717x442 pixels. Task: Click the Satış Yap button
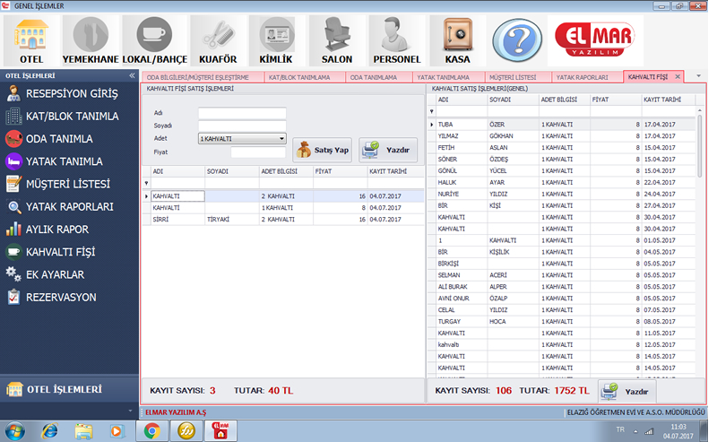(322, 150)
